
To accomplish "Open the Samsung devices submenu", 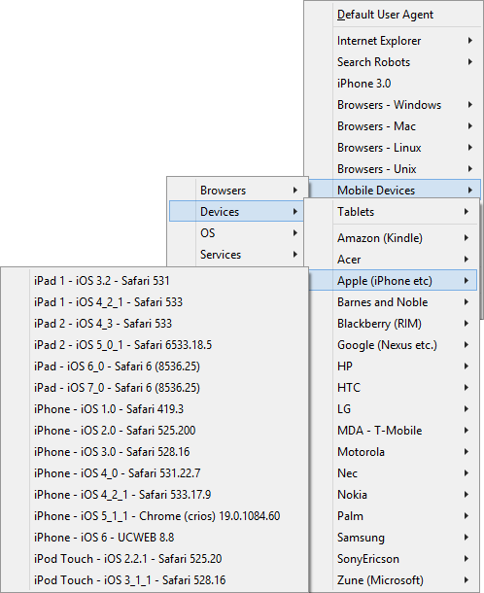I will point(392,538).
